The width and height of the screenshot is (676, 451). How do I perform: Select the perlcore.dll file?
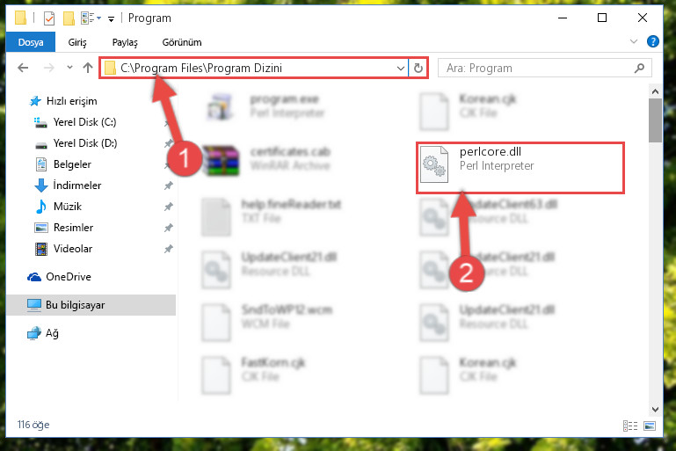pyautogui.click(x=520, y=168)
